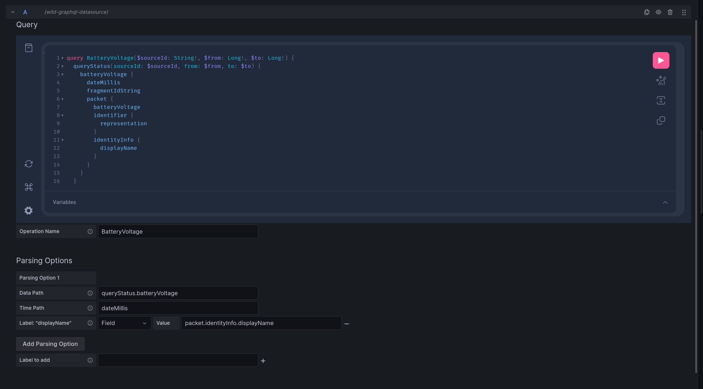Remove the displayName label with the minus button
Image resolution: width=703 pixels, height=389 pixels.
point(347,324)
